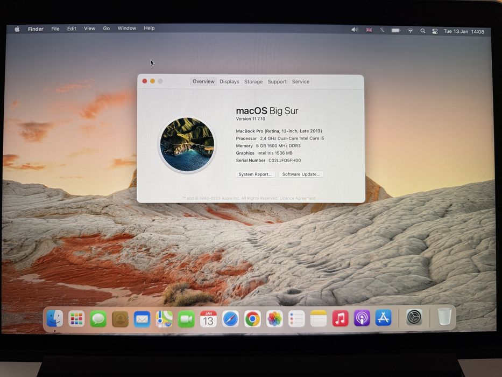Click the memory value 8 GB 1600 MHz DDR3
Image resolution: width=502 pixels, height=377 pixels.
278,146
